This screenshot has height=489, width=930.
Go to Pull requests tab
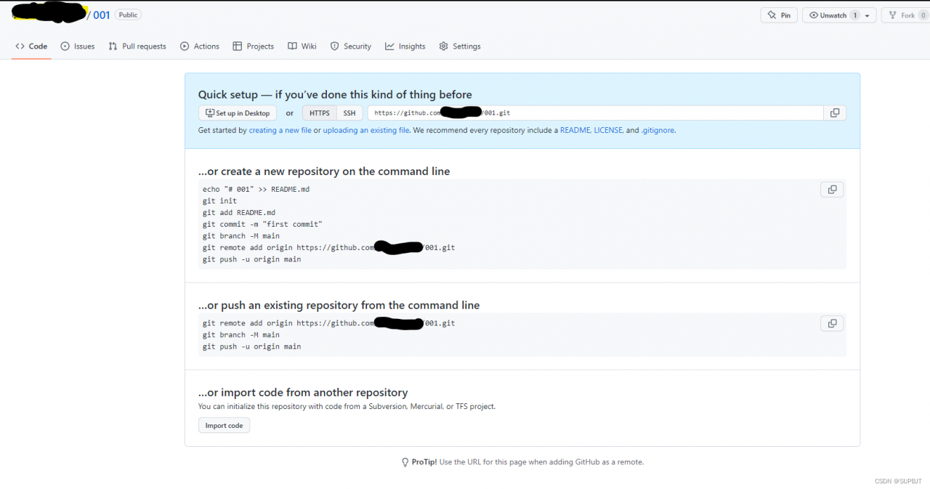(137, 46)
